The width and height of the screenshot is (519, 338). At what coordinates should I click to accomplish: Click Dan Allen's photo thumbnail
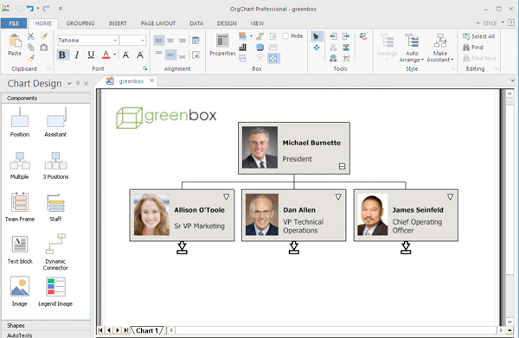click(262, 214)
